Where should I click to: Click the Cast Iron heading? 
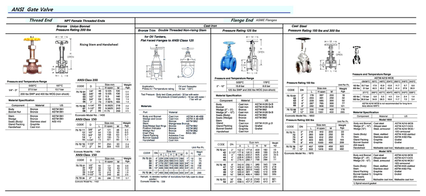click(210, 26)
